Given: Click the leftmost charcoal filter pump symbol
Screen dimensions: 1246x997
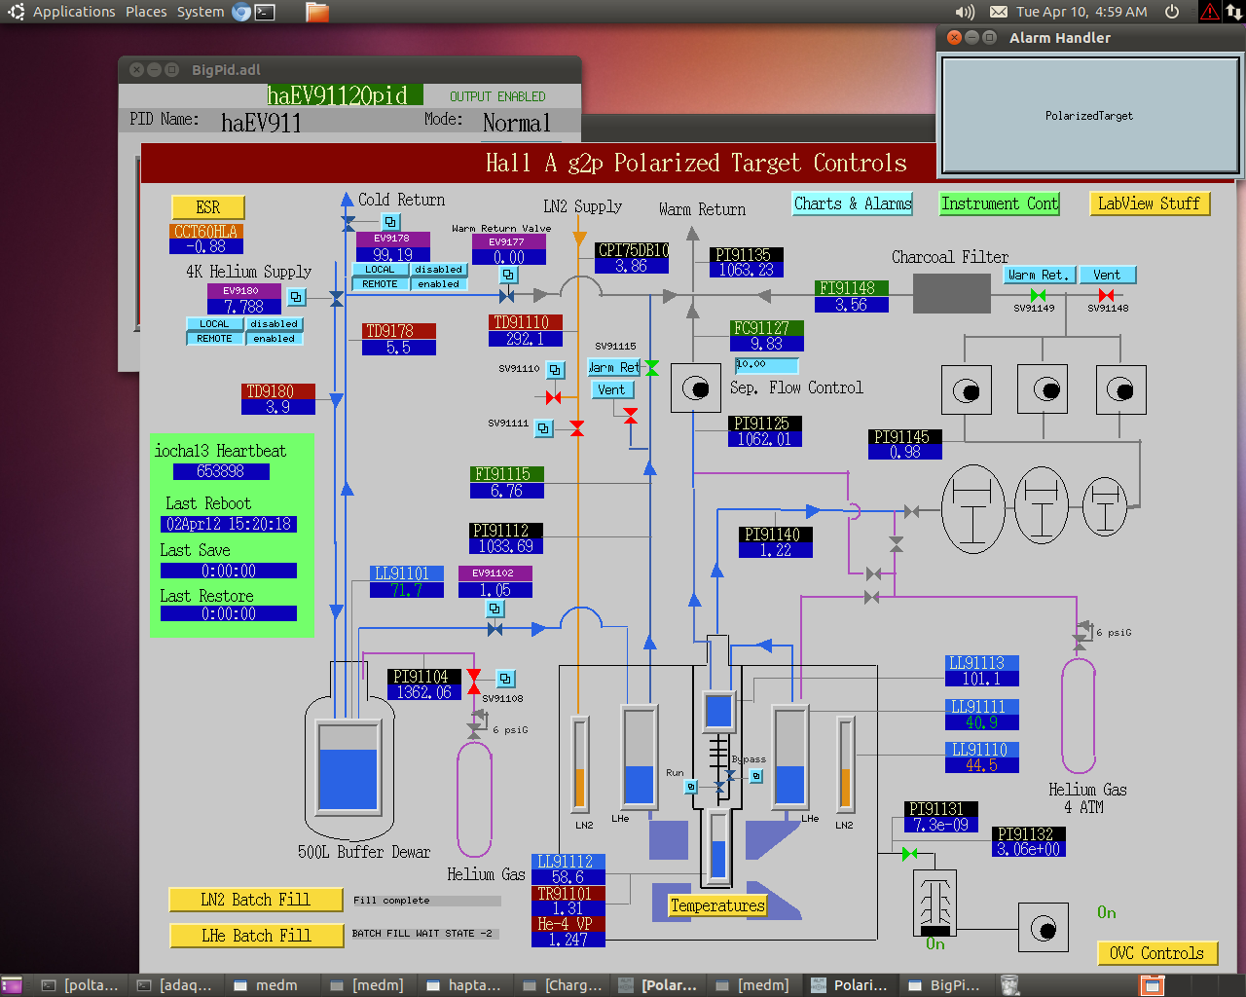Looking at the screenshot, I should pyautogui.click(x=967, y=390).
